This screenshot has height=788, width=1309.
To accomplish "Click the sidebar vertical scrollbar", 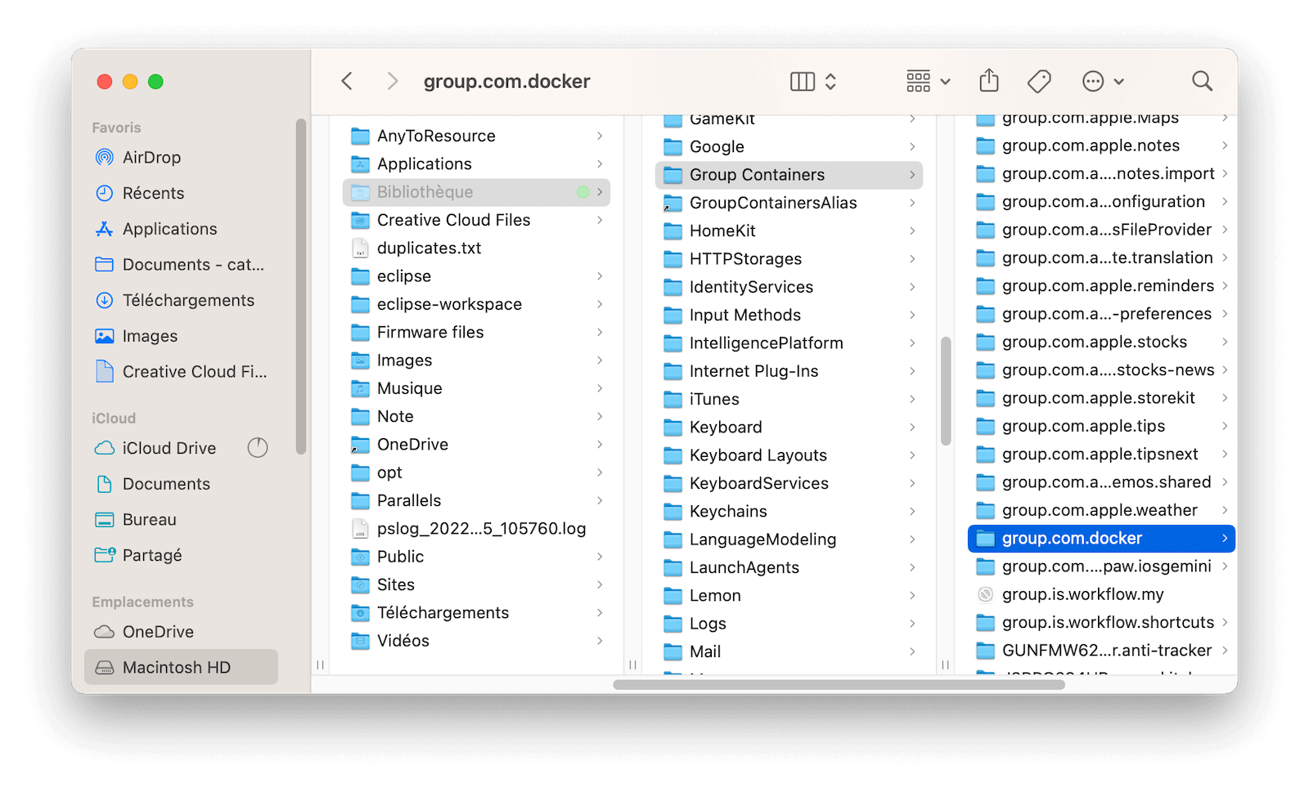I will (x=300, y=286).
